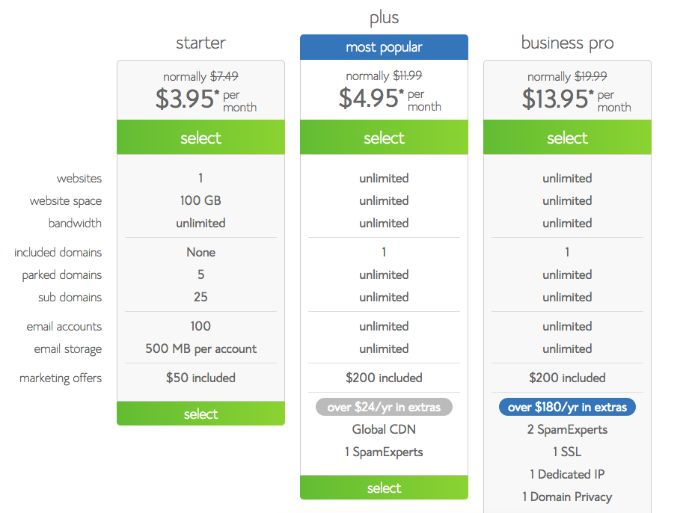Viewport: 689px width, 513px height.
Task: Click the struck-through $19.99 normal price
Action: [590, 76]
